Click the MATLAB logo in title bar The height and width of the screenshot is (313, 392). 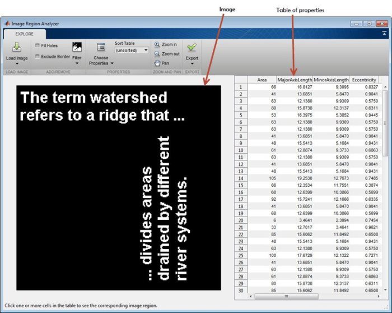[7, 24]
